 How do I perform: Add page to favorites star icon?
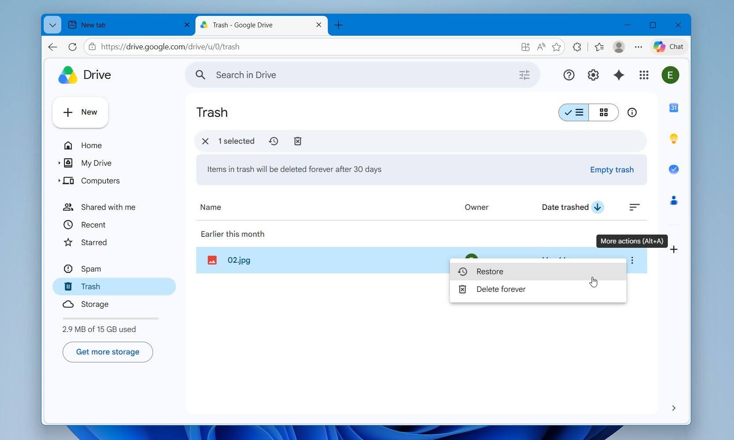point(556,47)
